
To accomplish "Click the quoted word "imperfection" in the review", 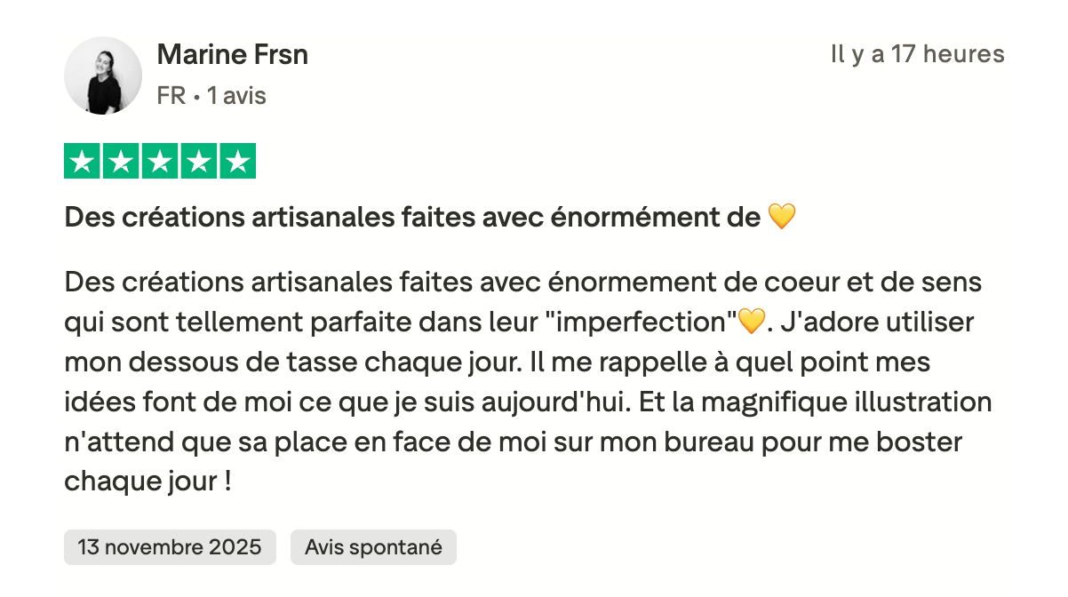I will pos(647,322).
